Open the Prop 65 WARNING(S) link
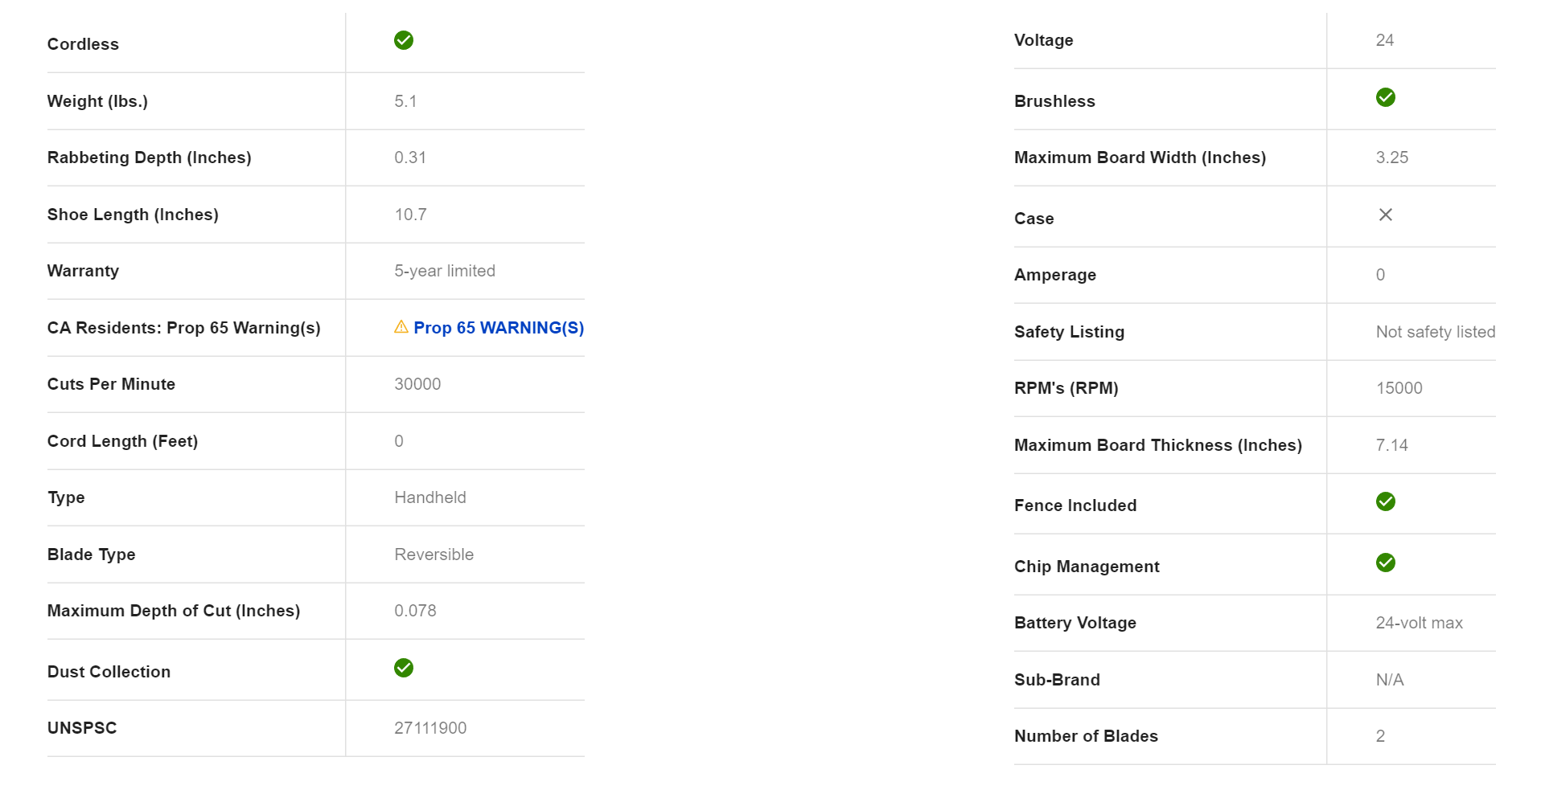1541x802 pixels. tap(498, 328)
